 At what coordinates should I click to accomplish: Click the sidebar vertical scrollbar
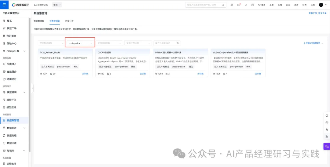pyautogui.click(x=30, y=84)
